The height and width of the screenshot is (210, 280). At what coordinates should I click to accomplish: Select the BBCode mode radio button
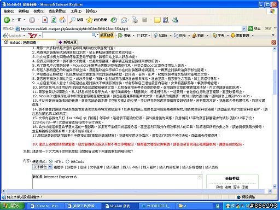67,161
